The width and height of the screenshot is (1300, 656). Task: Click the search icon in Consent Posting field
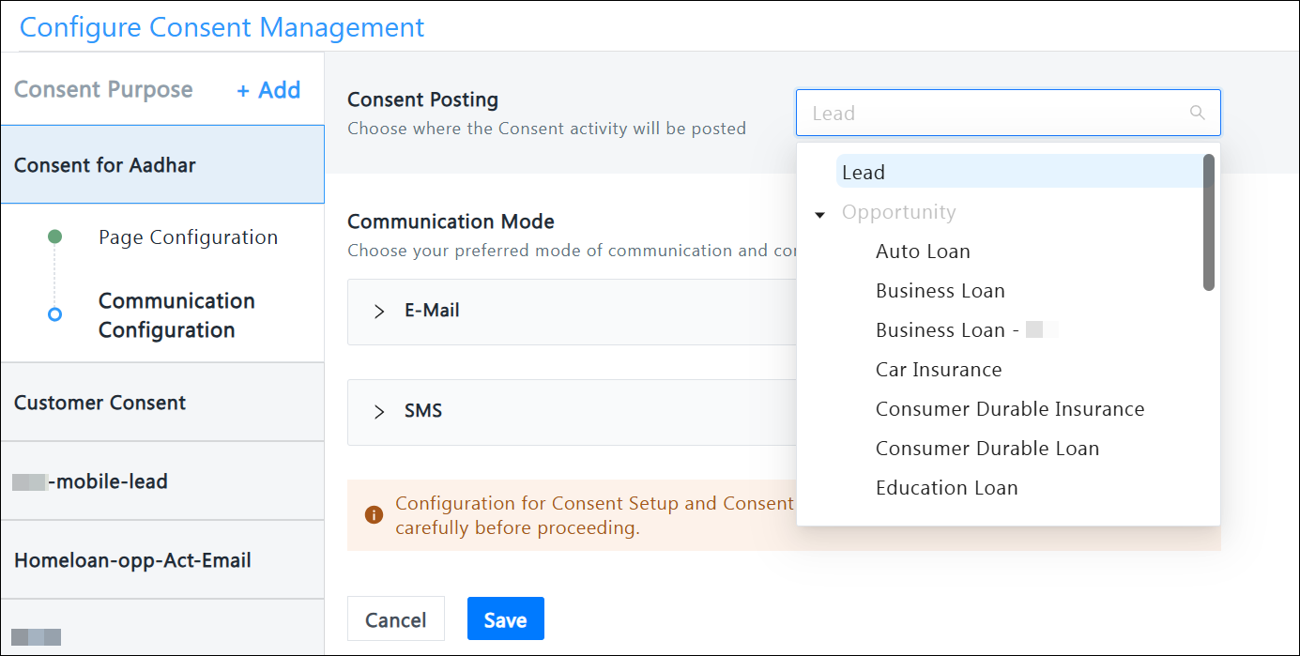[x=1197, y=113]
